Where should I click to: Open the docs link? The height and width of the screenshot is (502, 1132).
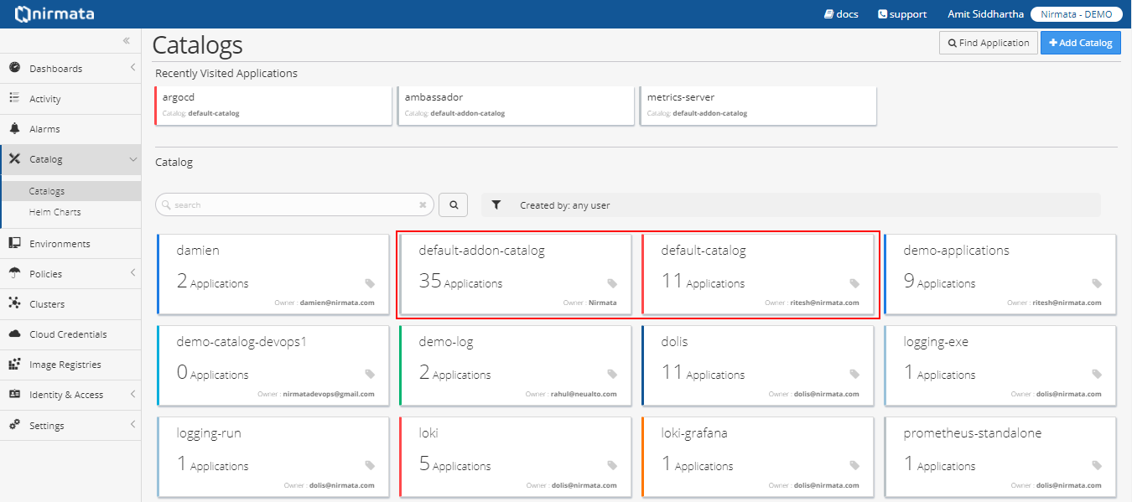(841, 14)
